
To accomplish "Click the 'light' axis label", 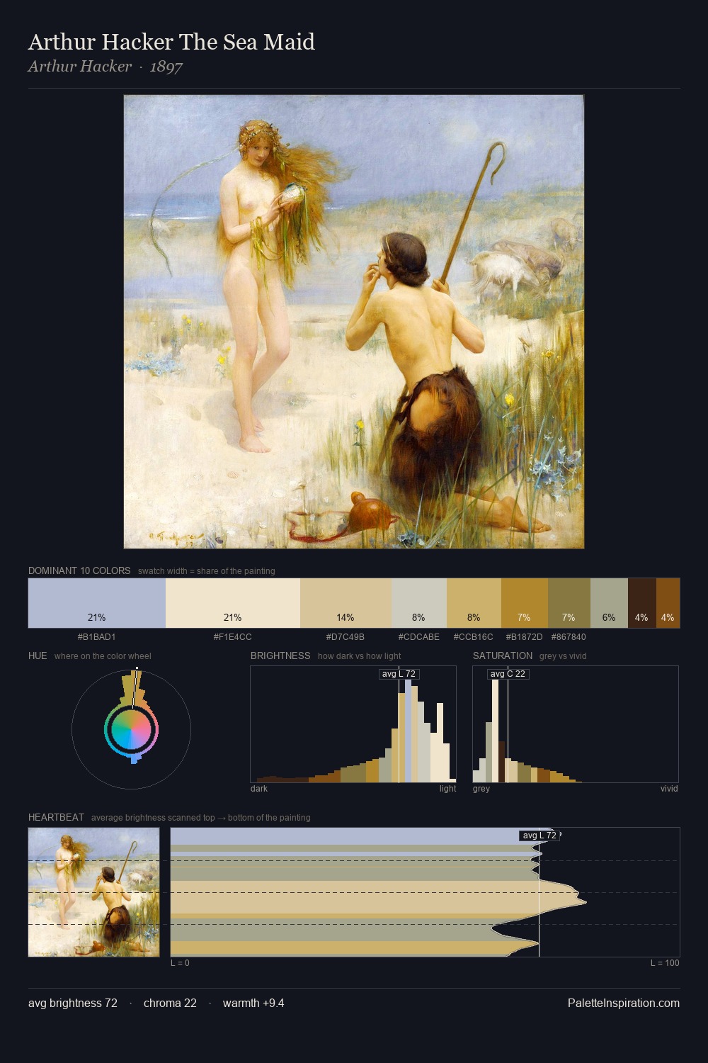I will tap(447, 789).
